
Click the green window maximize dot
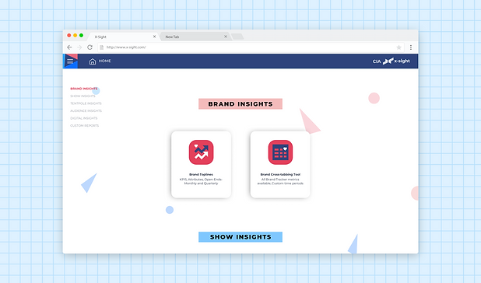pyautogui.click(x=81, y=36)
